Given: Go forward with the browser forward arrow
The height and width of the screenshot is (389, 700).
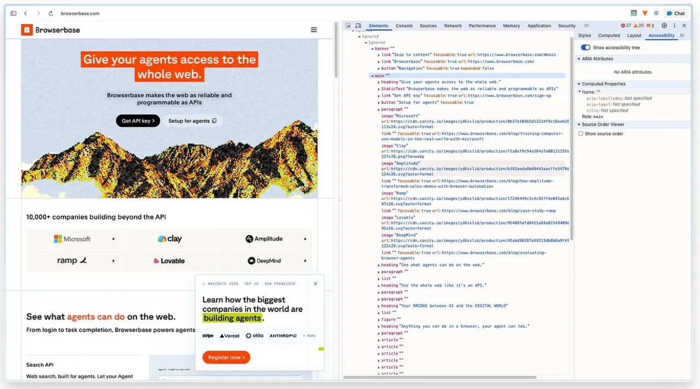Looking at the screenshot, I should 38,13.
